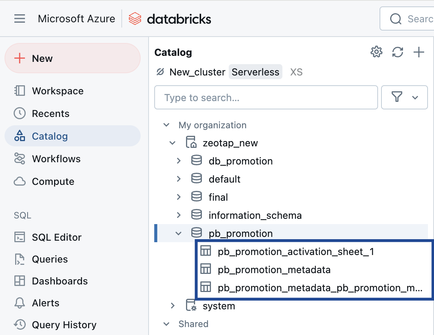The image size is (434, 335).
Task: Refresh the catalog tree
Action: (398, 52)
